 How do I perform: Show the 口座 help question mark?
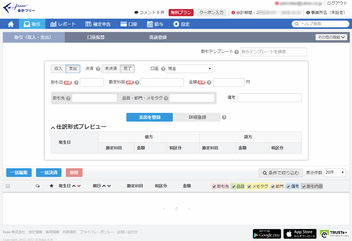[x=163, y=69]
